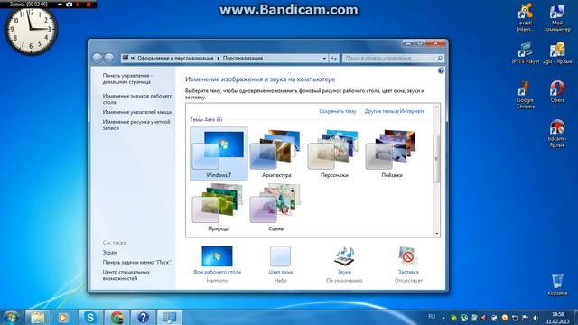Viewport: 578px width, 325px height.
Task: Select the Windows 7 Aero theme
Action: coord(219,153)
